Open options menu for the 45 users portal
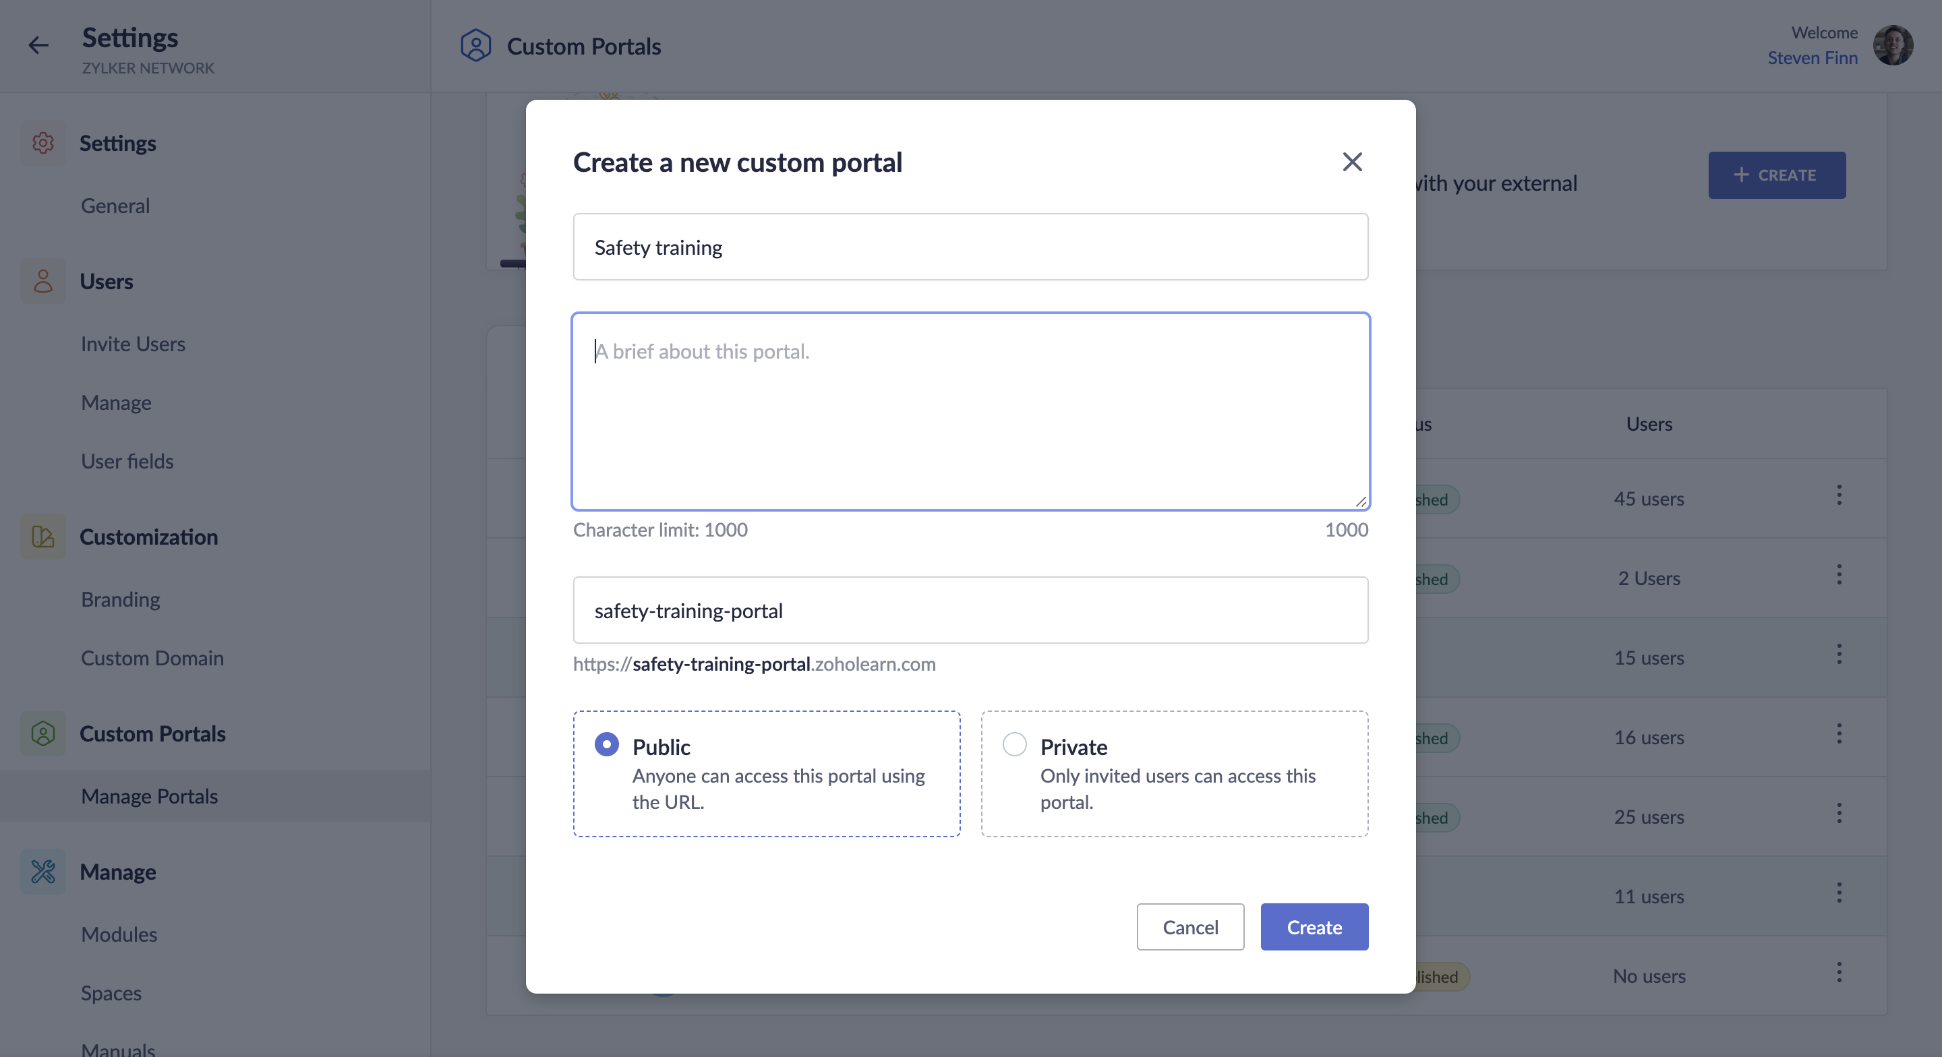This screenshot has width=1942, height=1057. (1839, 495)
